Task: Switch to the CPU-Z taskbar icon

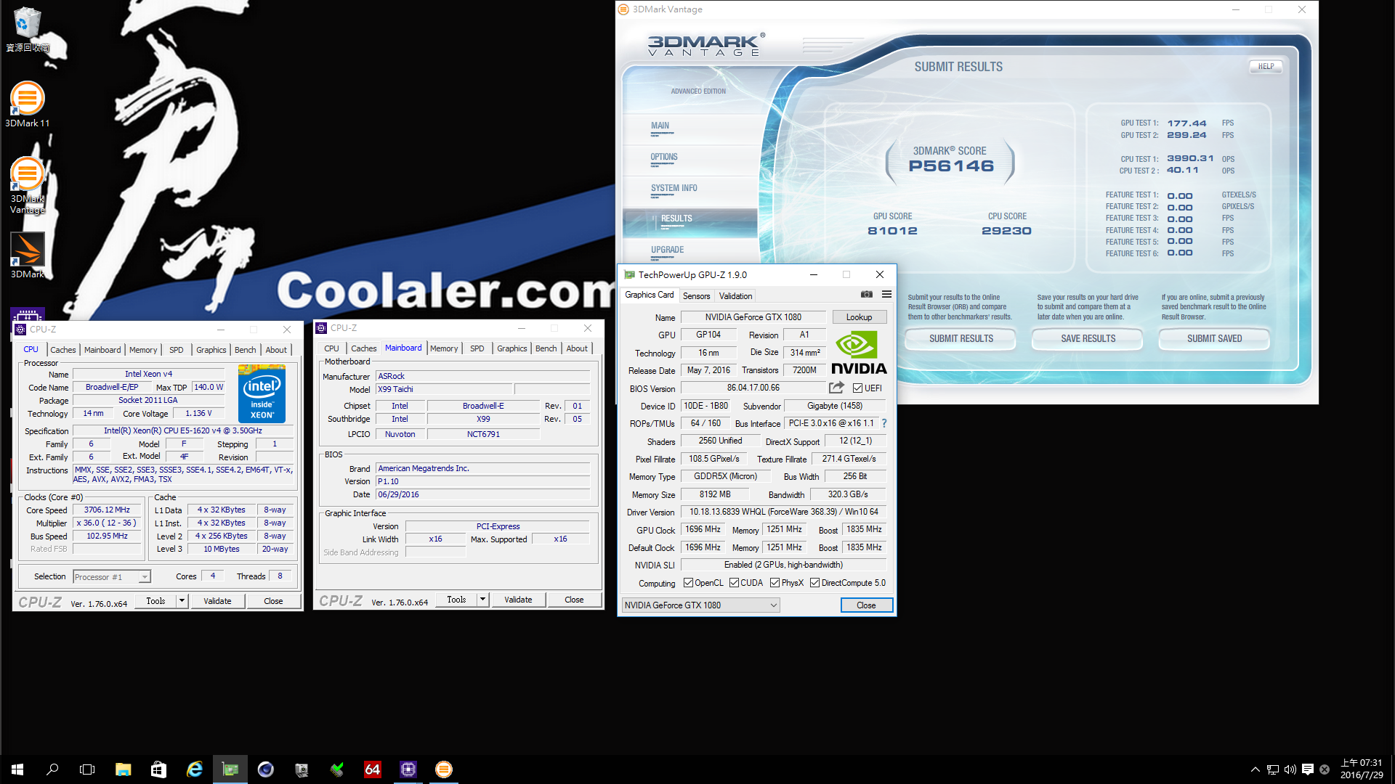Action: click(408, 769)
